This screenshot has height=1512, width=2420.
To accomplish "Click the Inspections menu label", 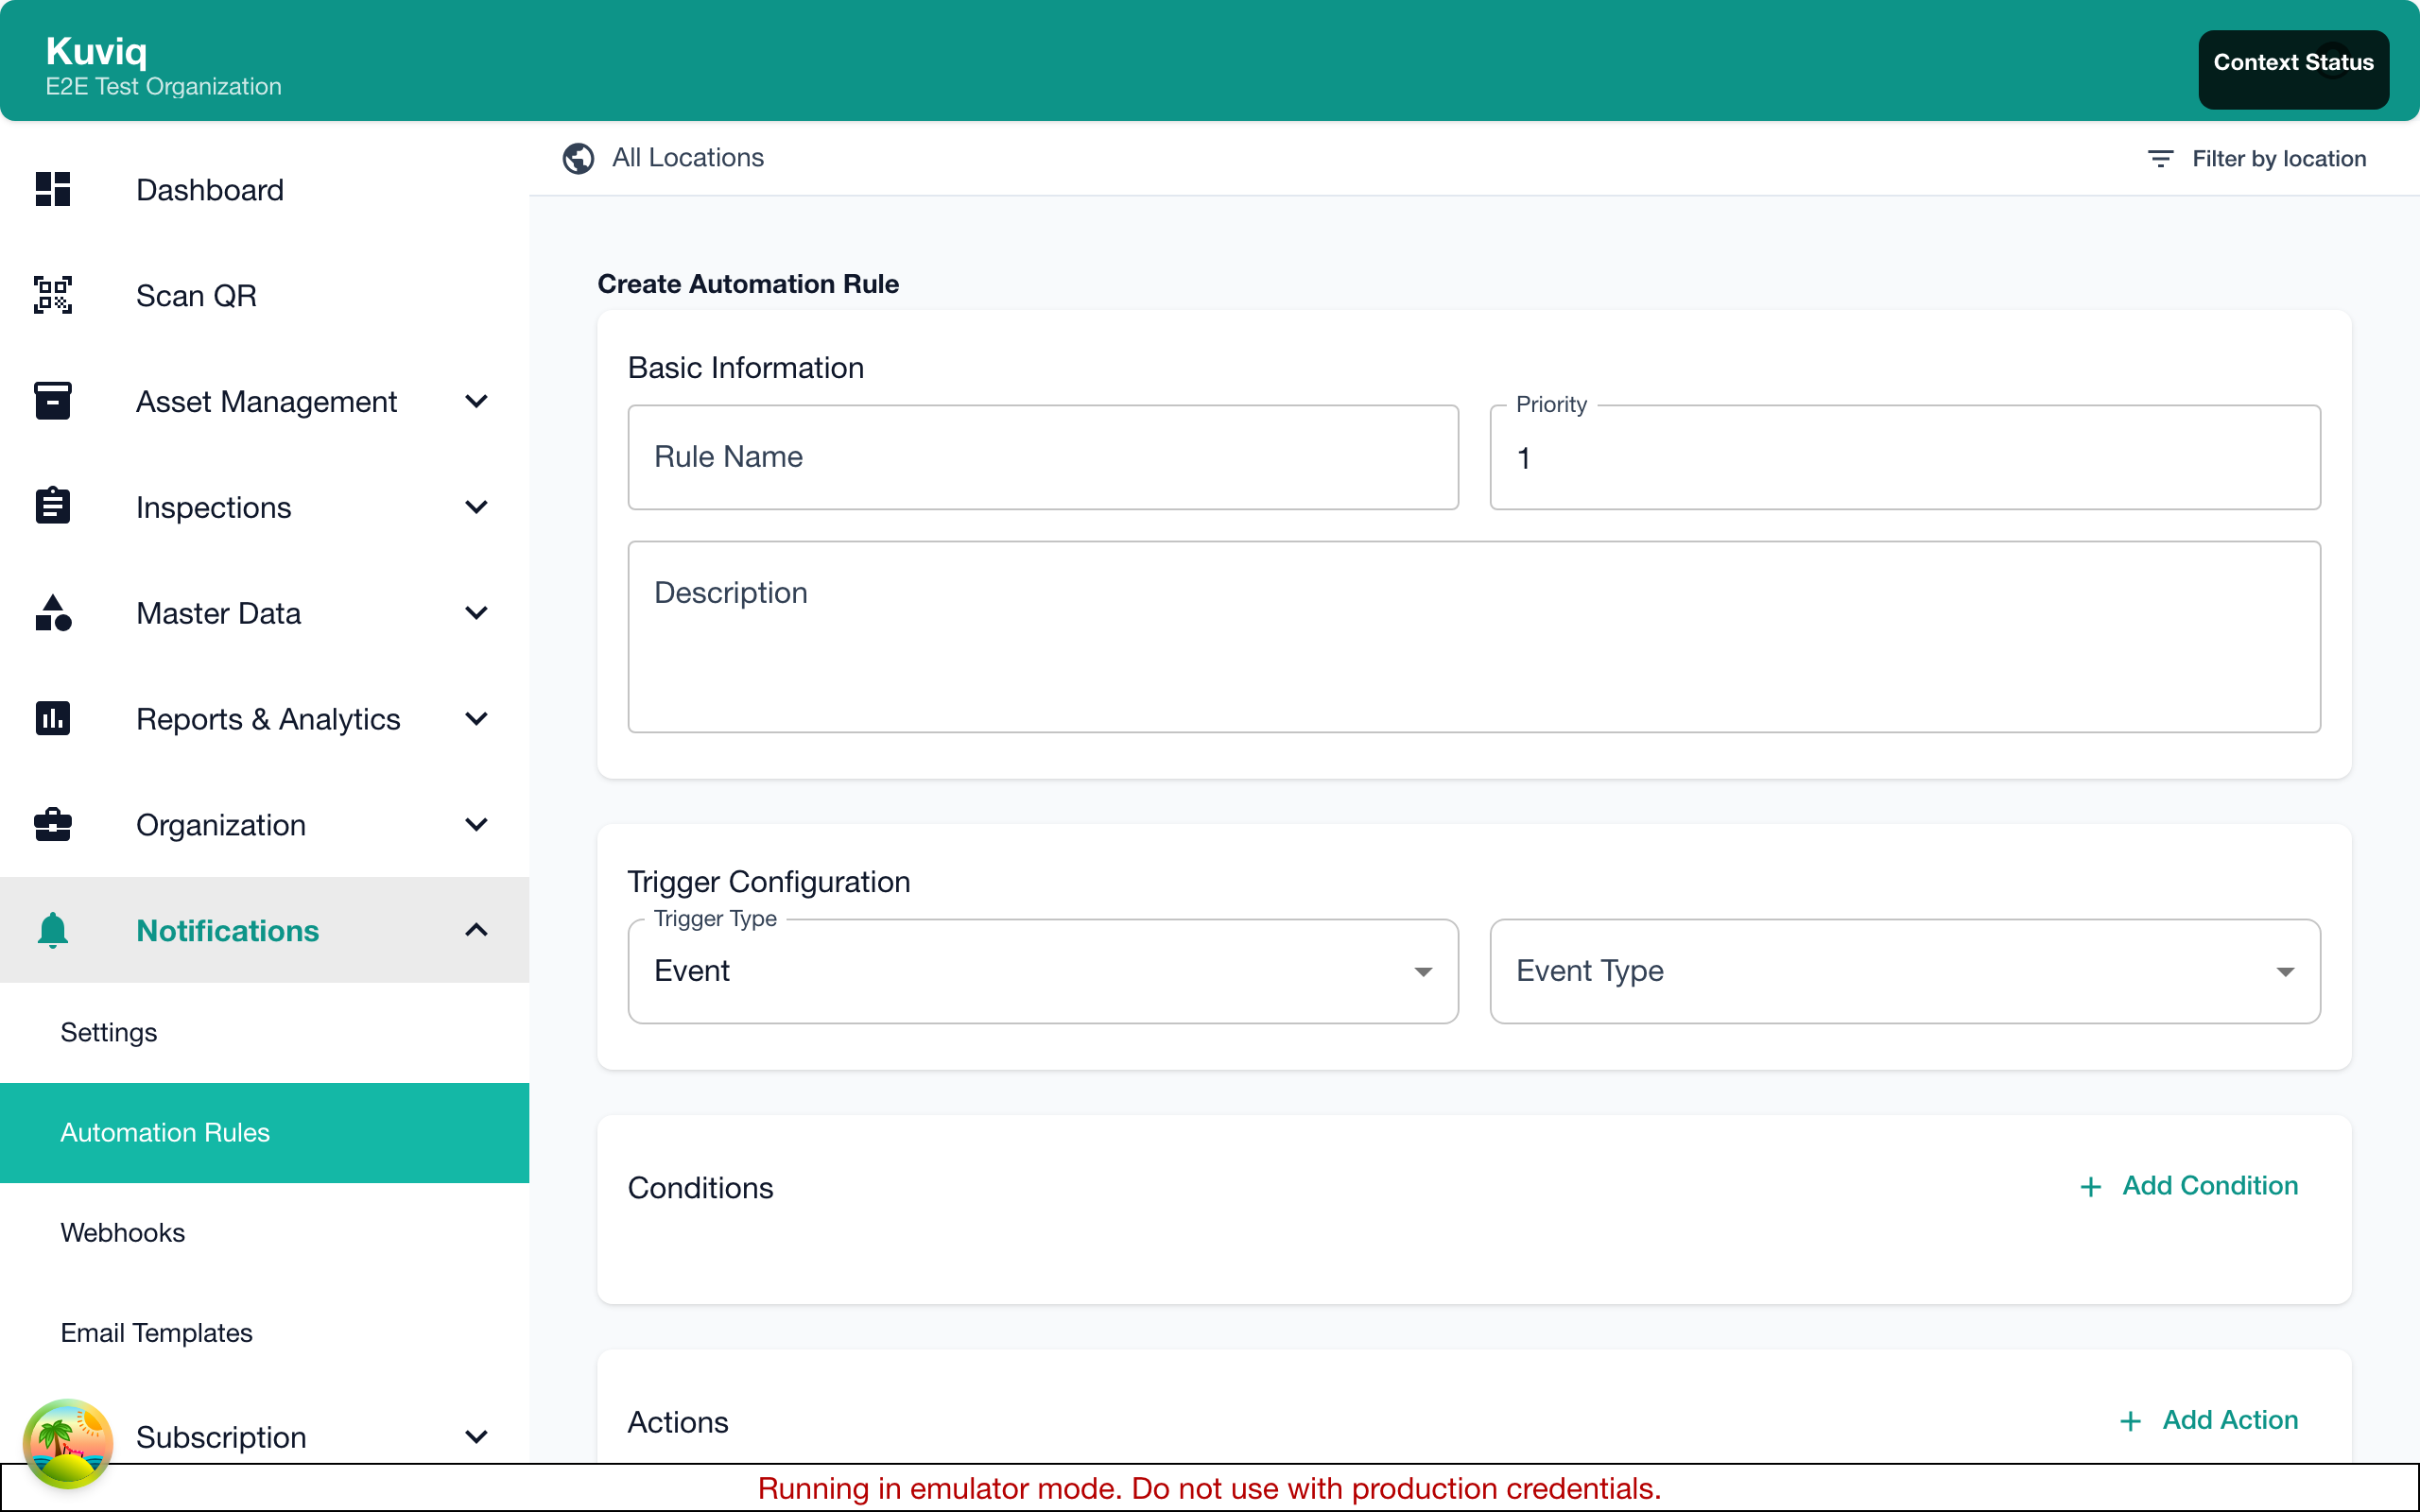I will 213,507.
